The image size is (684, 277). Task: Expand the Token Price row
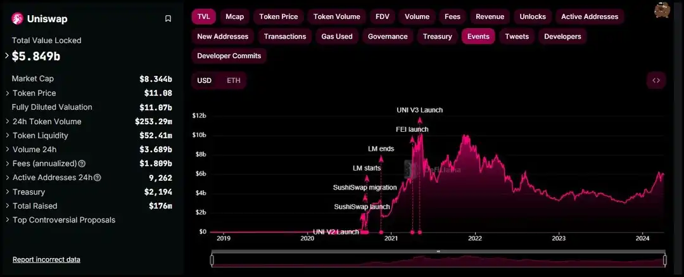pyautogui.click(x=8, y=93)
